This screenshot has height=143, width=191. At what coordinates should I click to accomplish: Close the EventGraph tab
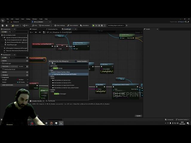tap(76, 29)
